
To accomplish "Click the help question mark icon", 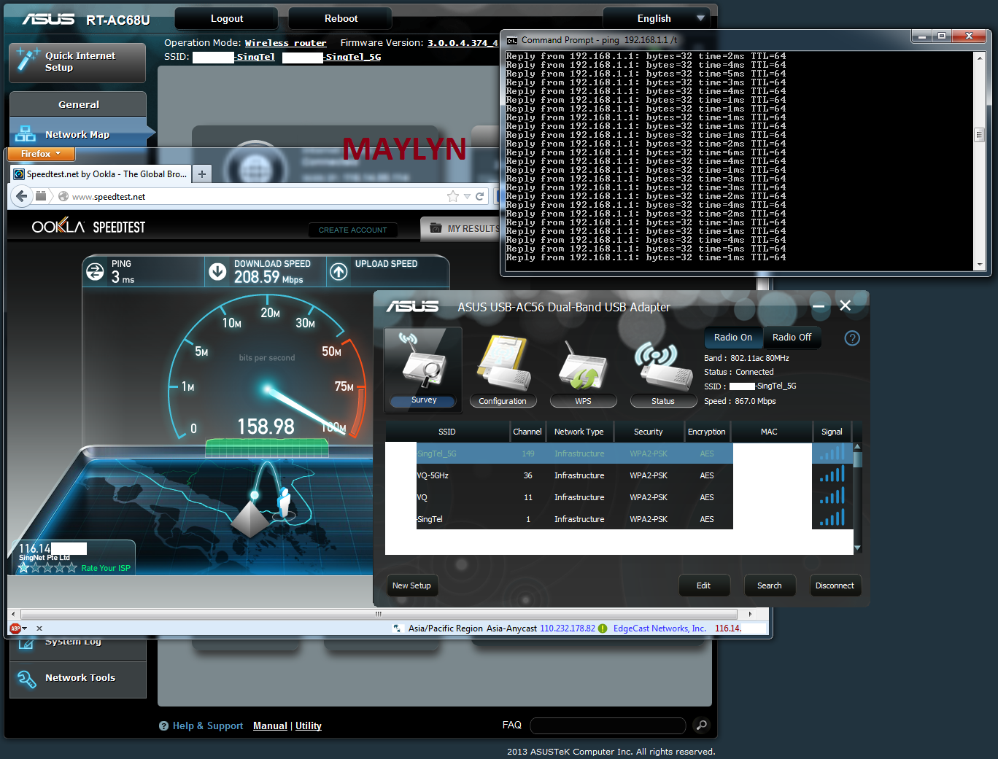I will pyautogui.click(x=851, y=338).
